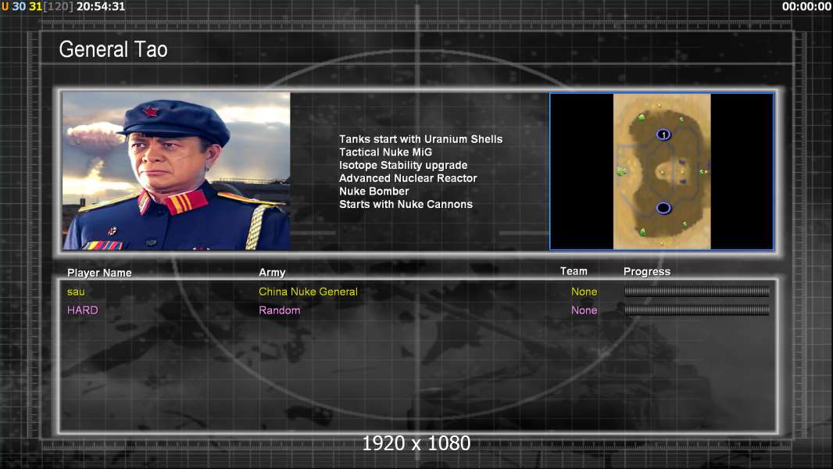Click the map preview thumbnail

pos(661,171)
